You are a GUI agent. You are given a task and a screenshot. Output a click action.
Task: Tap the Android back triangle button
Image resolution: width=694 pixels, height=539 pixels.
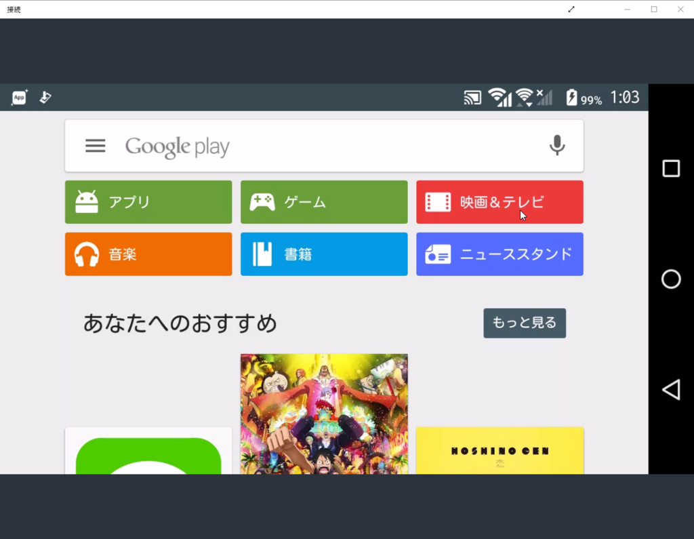(671, 390)
